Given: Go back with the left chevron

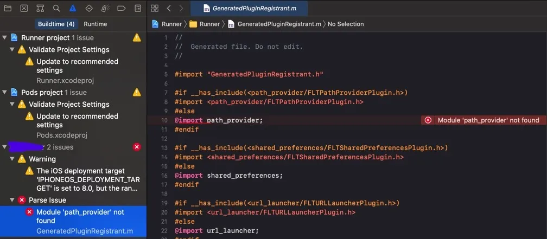Looking at the screenshot, I should point(169,8).
